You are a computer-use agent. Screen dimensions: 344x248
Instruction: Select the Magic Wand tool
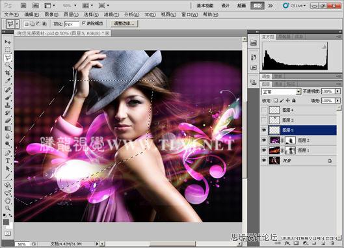8,65
